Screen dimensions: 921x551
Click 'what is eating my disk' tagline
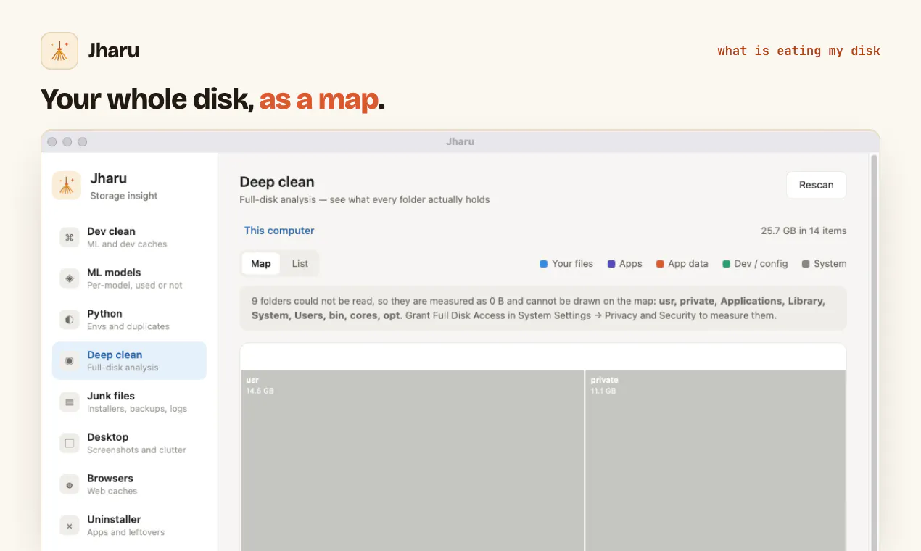798,51
